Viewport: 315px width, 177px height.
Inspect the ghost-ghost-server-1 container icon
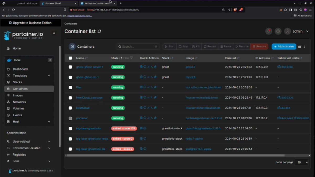pos(145,67)
